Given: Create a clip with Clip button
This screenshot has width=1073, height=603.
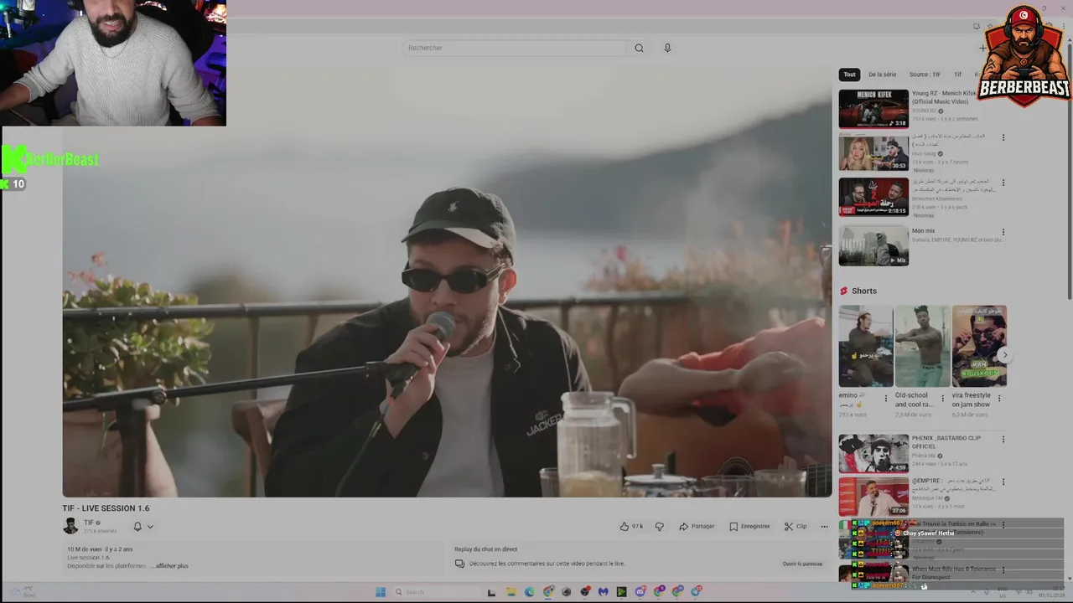Looking at the screenshot, I should (x=796, y=526).
